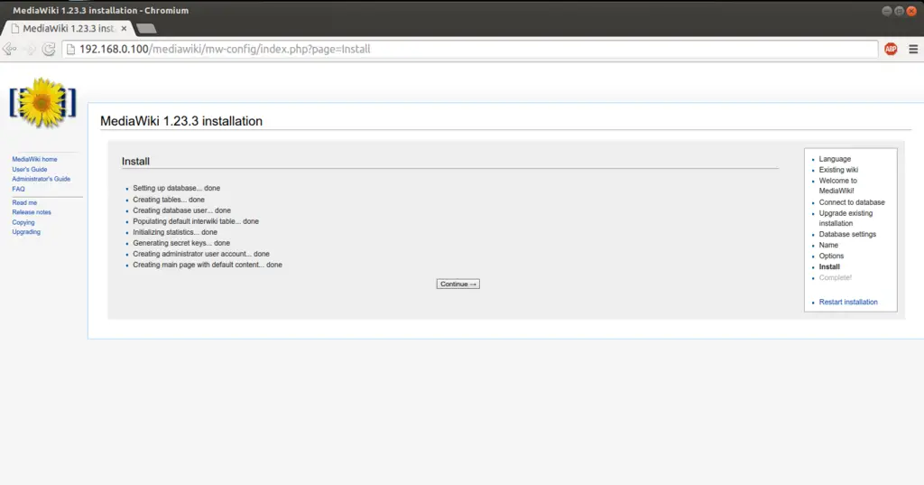Click 'Generating secret keys... done' line
This screenshot has width=924, height=485.
181,243
